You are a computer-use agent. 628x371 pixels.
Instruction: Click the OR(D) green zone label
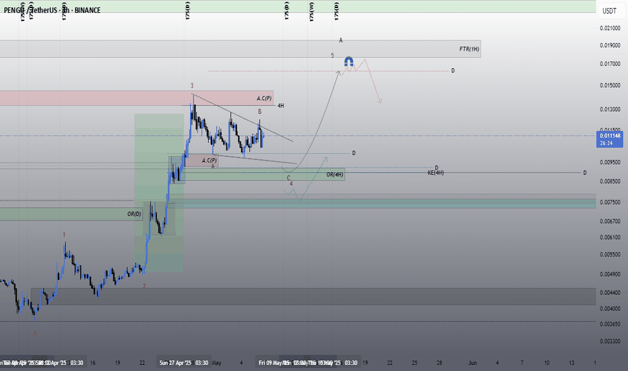[134, 215]
